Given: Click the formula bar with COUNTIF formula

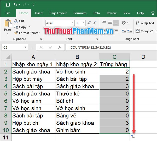Looking at the screenshot, I should 111,47.
